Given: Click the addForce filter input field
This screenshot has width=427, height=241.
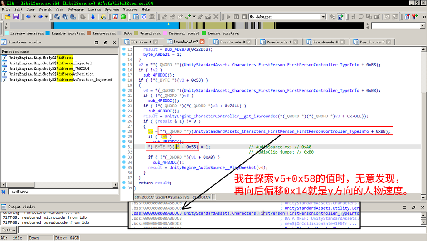Looking at the screenshot, I should [63, 192].
